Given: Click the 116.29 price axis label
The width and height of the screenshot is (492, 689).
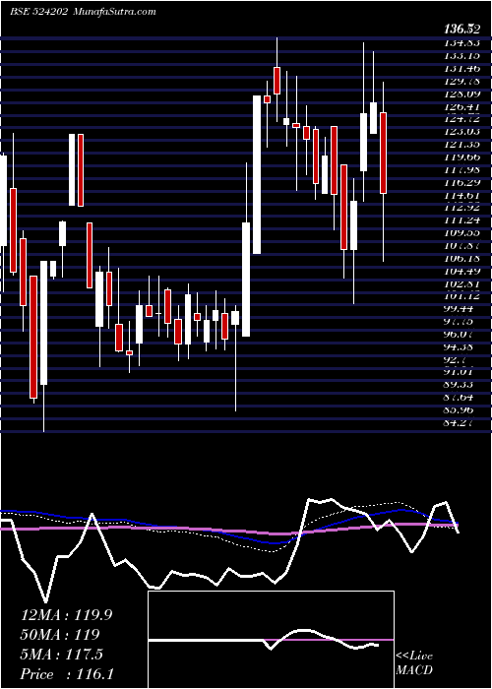Looking at the screenshot, I should [x=462, y=182].
